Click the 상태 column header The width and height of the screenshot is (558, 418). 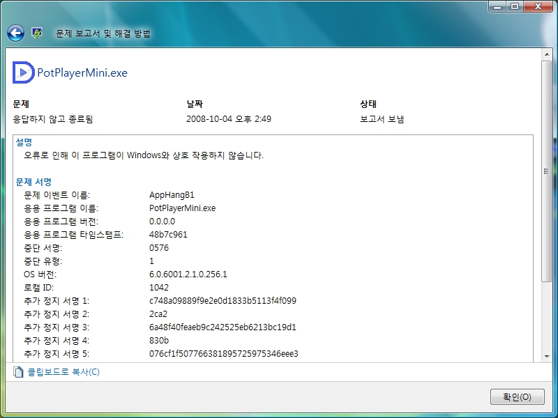pos(368,104)
